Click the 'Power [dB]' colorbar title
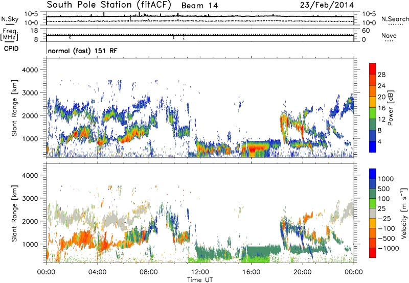Viewport: 409px width, 283px height. (390, 108)
